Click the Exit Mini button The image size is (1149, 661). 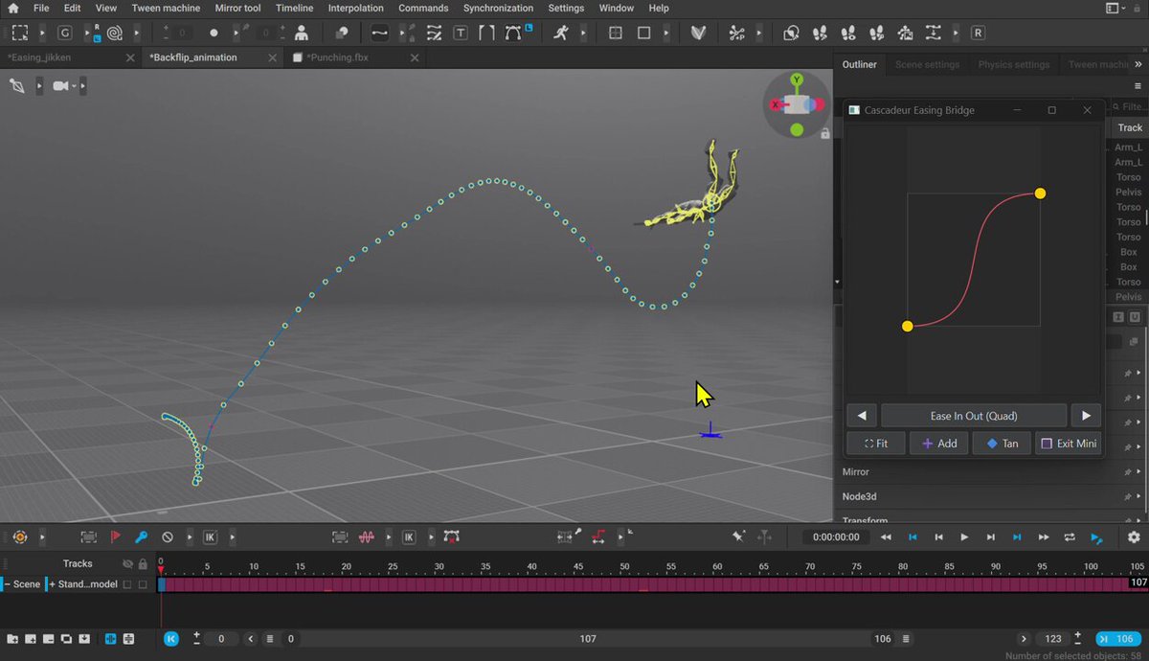tap(1069, 444)
